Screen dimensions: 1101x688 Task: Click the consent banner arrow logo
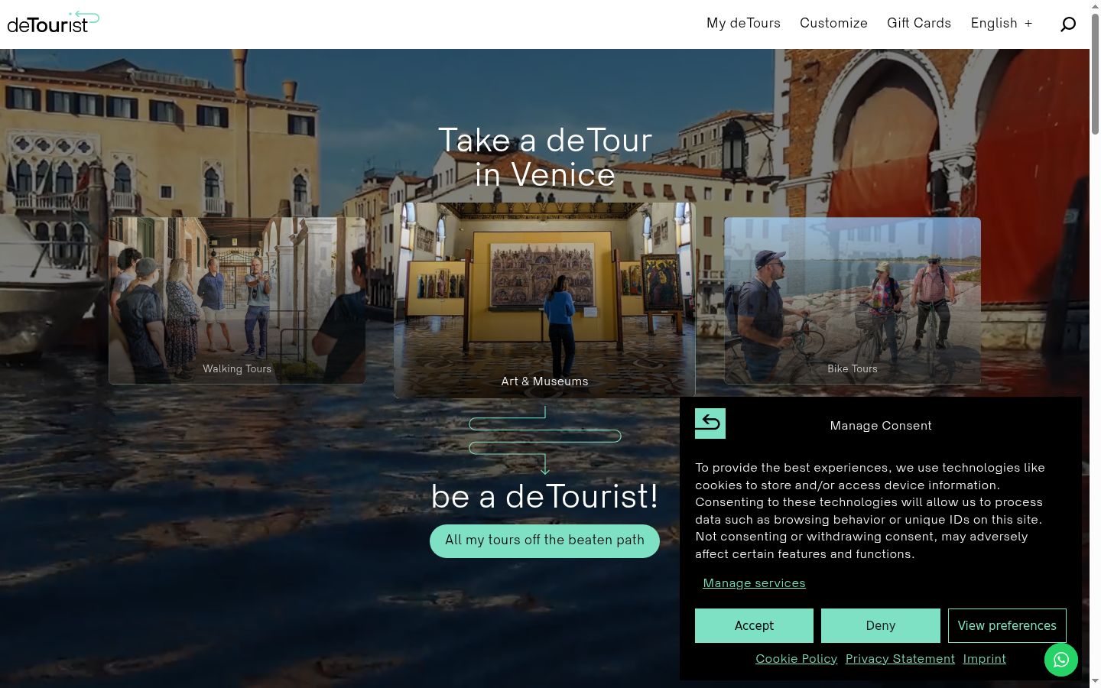(710, 424)
